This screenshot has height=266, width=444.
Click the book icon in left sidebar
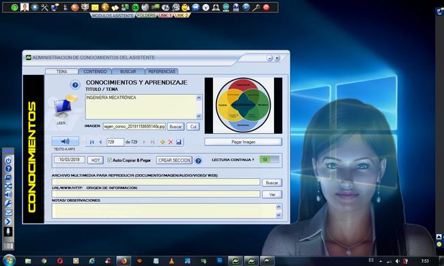(8, 177)
